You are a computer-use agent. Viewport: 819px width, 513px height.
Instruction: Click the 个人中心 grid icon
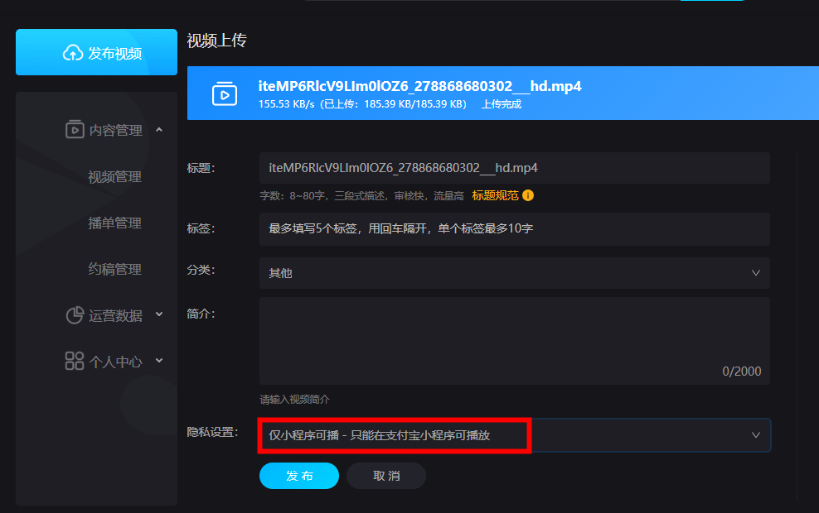click(x=75, y=361)
